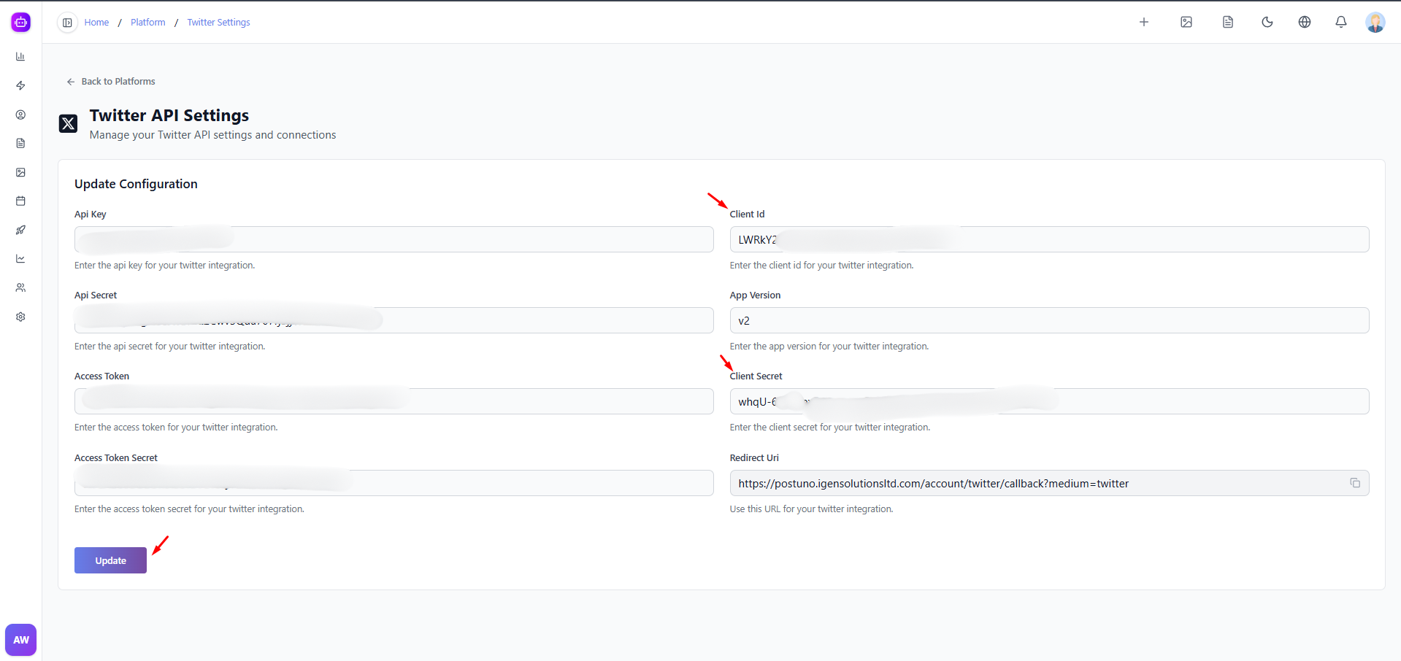Click the plus icon in top bar
This screenshot has height=661, width=1401.
click(1143, 22)
